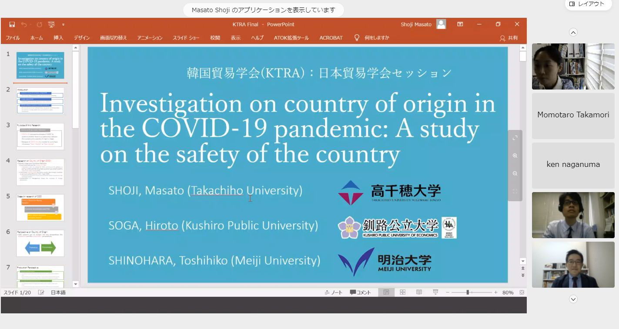The width and height of the screenshot is (619, 329).
Task: Switch to the ホーム ribbon tab
Action: (x=37, y=38)
